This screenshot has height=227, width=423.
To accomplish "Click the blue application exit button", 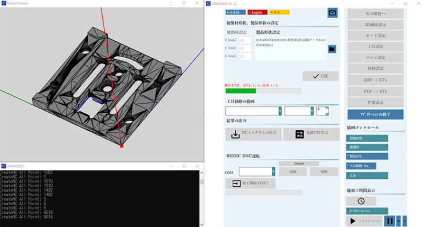I will [375, 114].
